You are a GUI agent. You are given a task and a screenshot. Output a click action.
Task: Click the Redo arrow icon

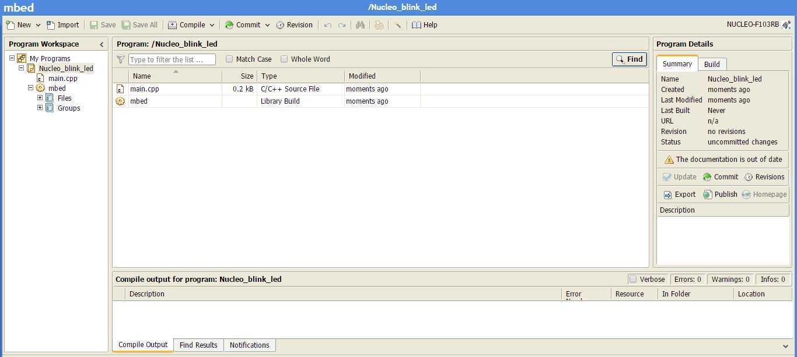(x=342, y=25)
